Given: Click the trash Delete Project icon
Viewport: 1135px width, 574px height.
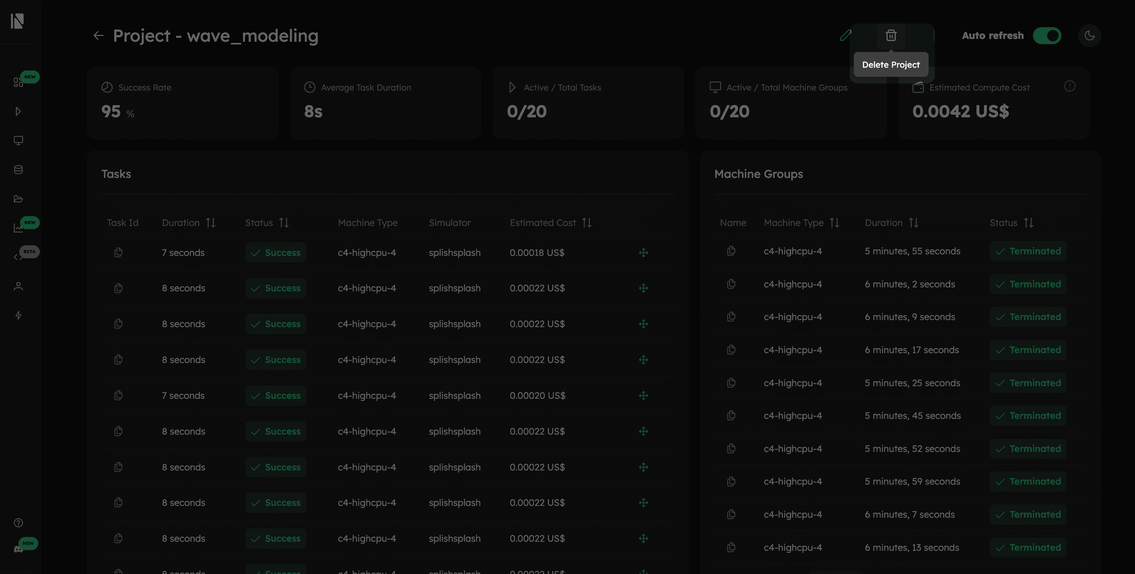Looking at the screenshot, I should pos(891,35).
